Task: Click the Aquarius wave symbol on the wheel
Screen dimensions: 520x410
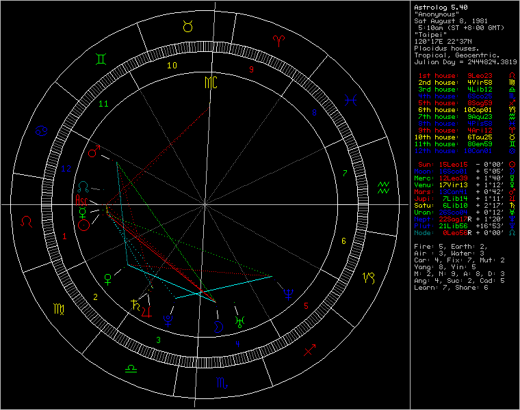Action: pyautogui.click(x=385, y=188)
